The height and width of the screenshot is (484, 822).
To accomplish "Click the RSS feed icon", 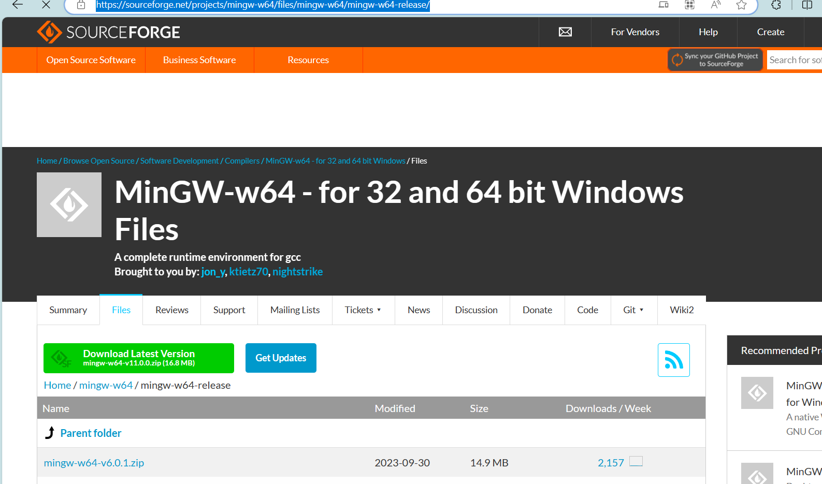I will (x=673, y=360).
